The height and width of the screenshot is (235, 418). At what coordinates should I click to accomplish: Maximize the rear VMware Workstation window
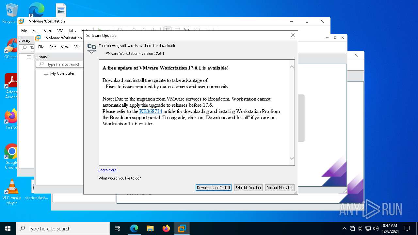(x=307, y=21)
